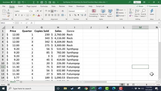Open the Borders dropdown arrow
This screenshot has height=91, width=161.
[x=30, y=15]
